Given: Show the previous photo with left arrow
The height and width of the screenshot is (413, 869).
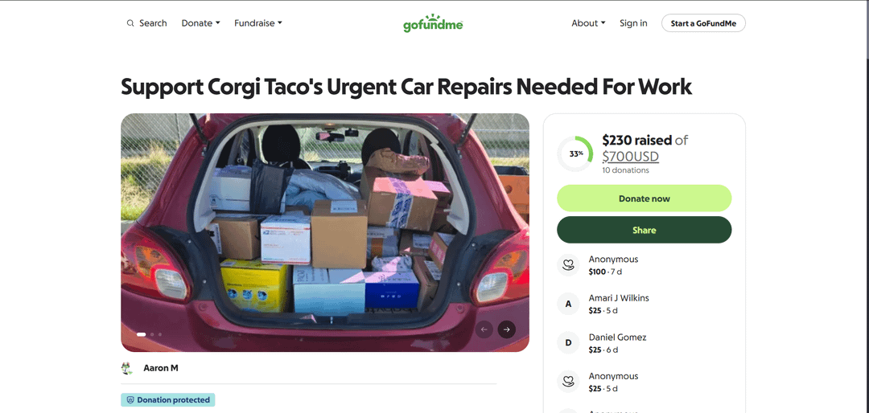Looking at the screenshot, I should (x=484, y=329).
